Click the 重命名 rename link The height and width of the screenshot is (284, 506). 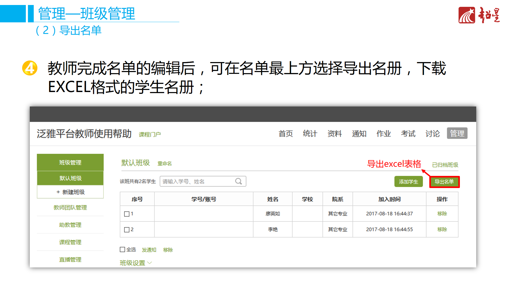tap(165, 163)
